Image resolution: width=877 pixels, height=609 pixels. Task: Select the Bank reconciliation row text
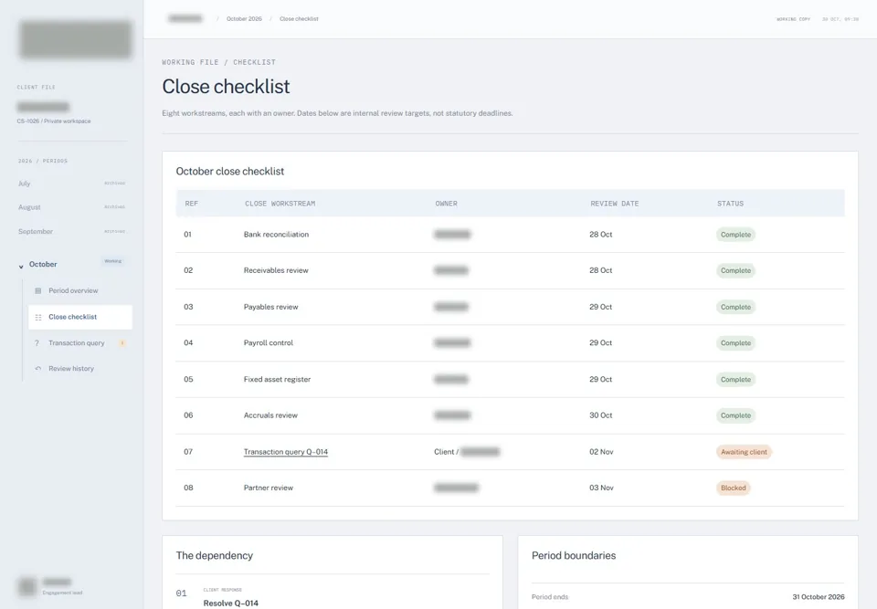[x=276, y=235]
